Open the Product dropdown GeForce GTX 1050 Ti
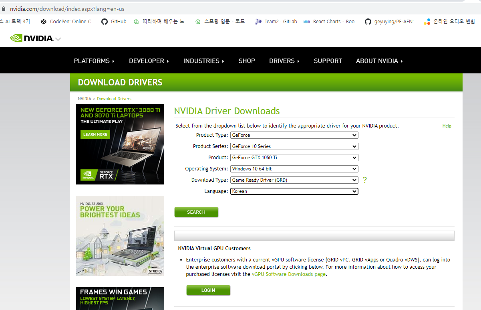 click(294, 158)
